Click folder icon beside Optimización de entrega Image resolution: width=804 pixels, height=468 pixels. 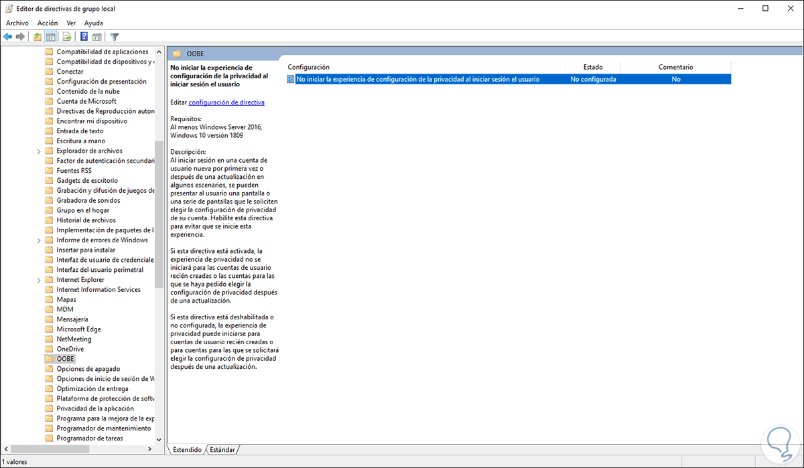tap(49, 389)
